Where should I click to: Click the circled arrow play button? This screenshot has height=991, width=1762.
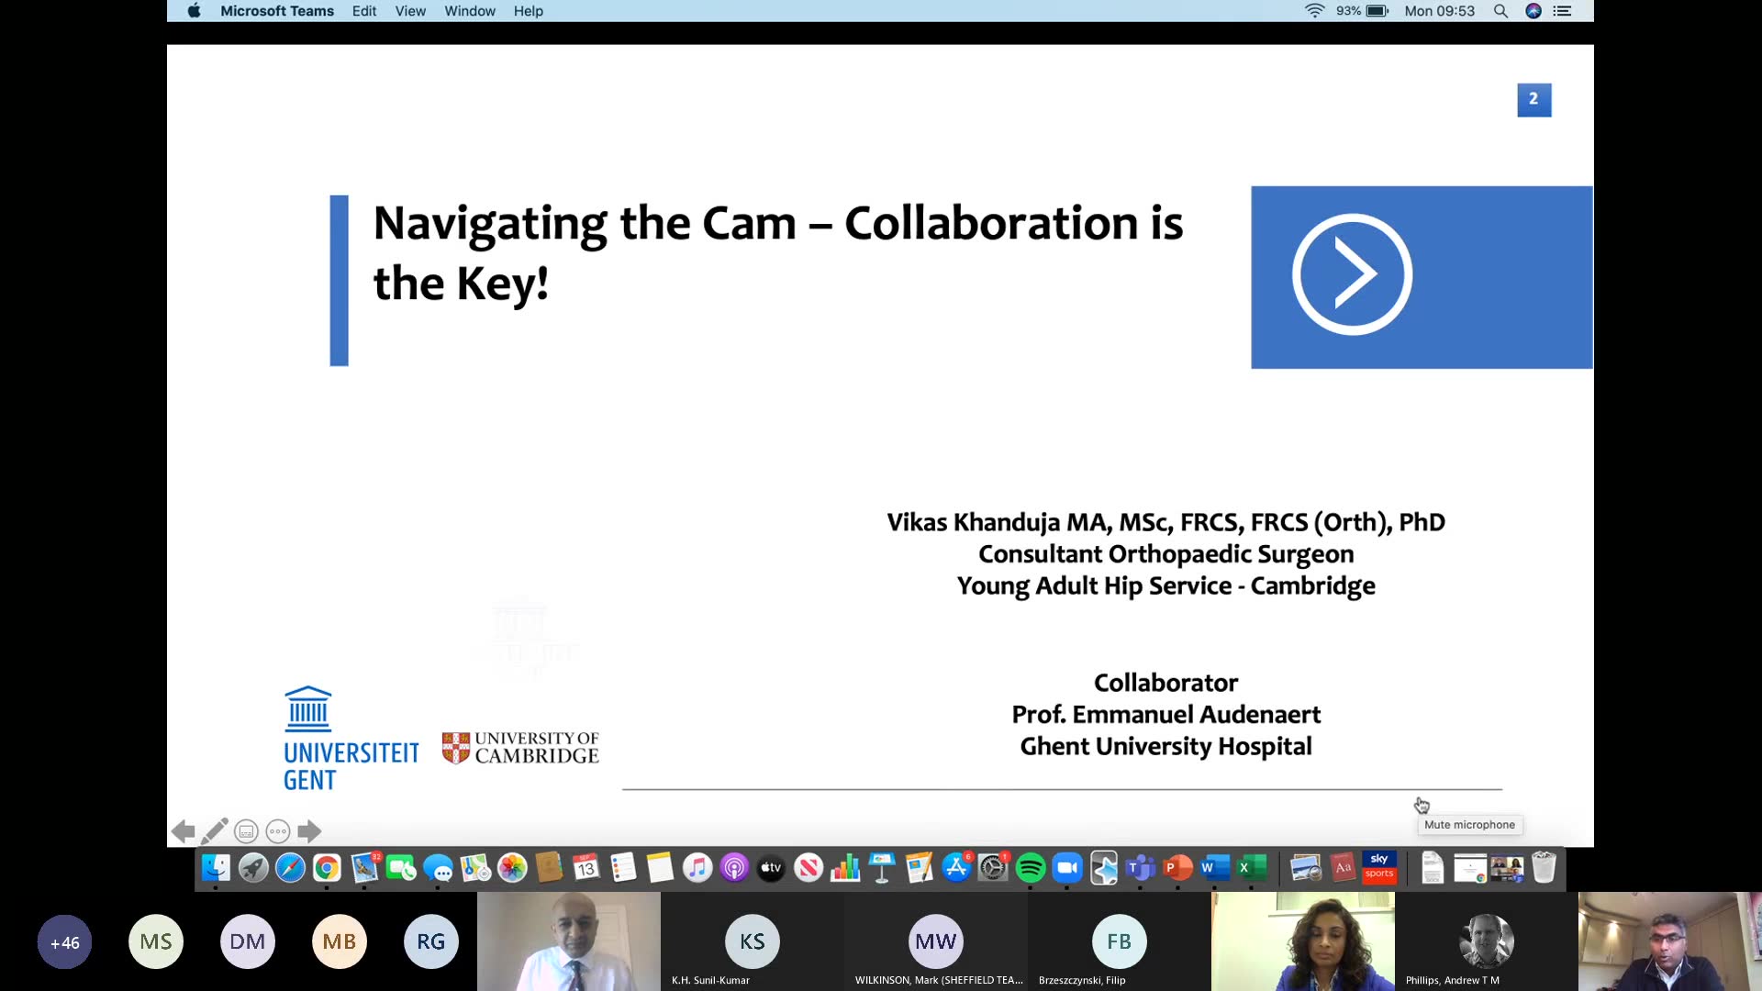(1352, 274)
